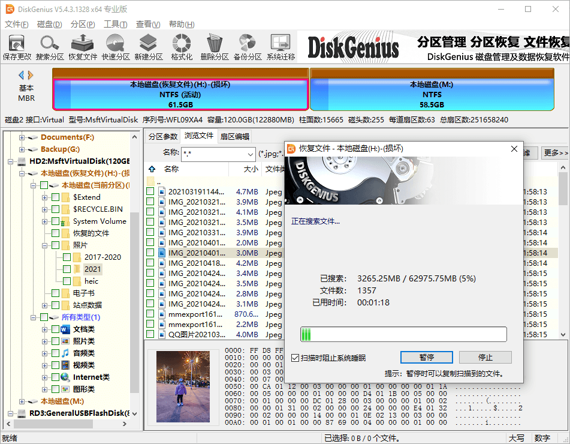Screen dimensions: 570x444
Task: Switch to the 扇区编辑 tab
Action: [x=235, y=136]
